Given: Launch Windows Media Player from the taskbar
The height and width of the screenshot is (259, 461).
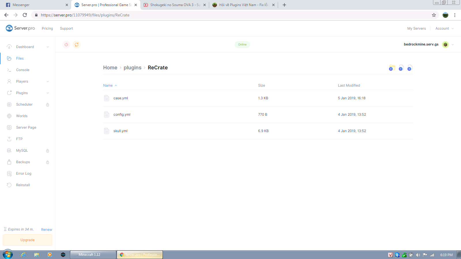Looking at the screenshot, I should 50,255.
